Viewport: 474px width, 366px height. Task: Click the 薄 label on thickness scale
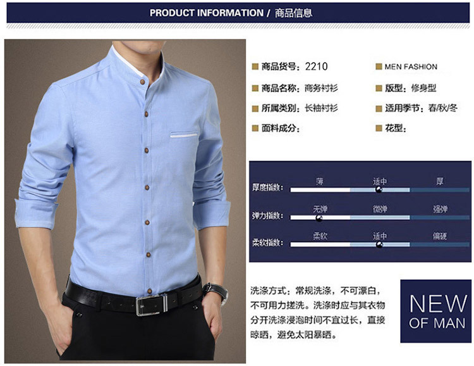[x=320, y=182]
